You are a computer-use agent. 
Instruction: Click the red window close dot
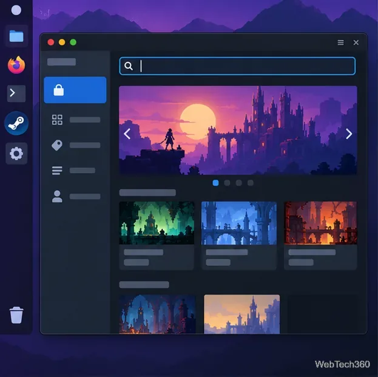click(51, 42)
